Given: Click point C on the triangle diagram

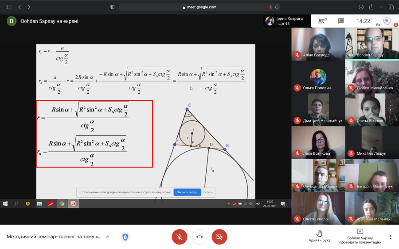Looking at the screenshot, I should click(x=187, y=109).
